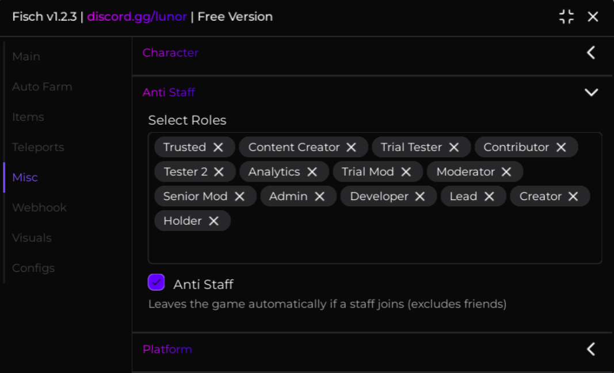Remove the Senior Mod role tag
The height and width of the screenshot is (373, 614).
coord(239,197)
